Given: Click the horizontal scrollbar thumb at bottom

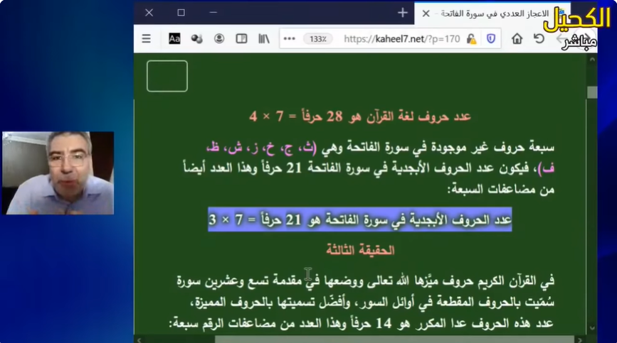Looking at the screenshot, I should (x=394, y=339).
